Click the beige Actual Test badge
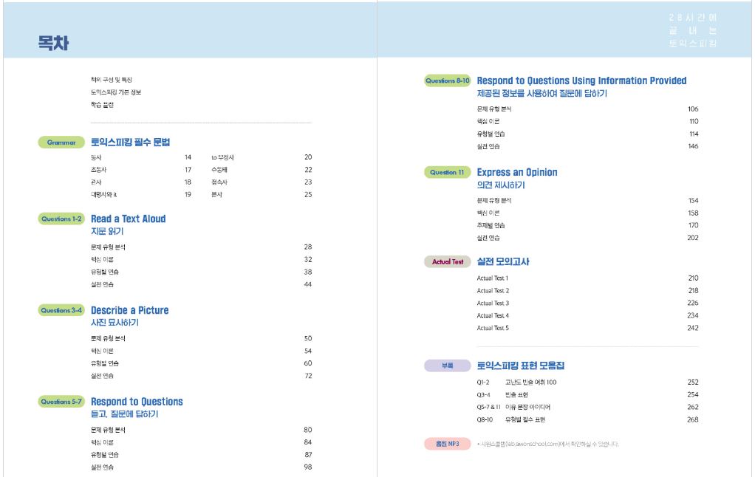The height and width of the screenshot is (477, 755). tap(448, 262)
